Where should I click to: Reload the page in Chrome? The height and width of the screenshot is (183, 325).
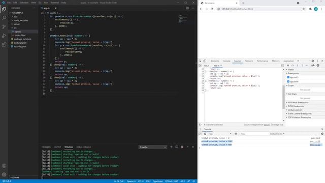(x=212, y=9)
